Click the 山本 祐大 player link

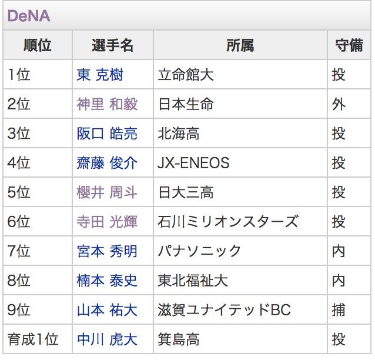[x=107, y=310]
